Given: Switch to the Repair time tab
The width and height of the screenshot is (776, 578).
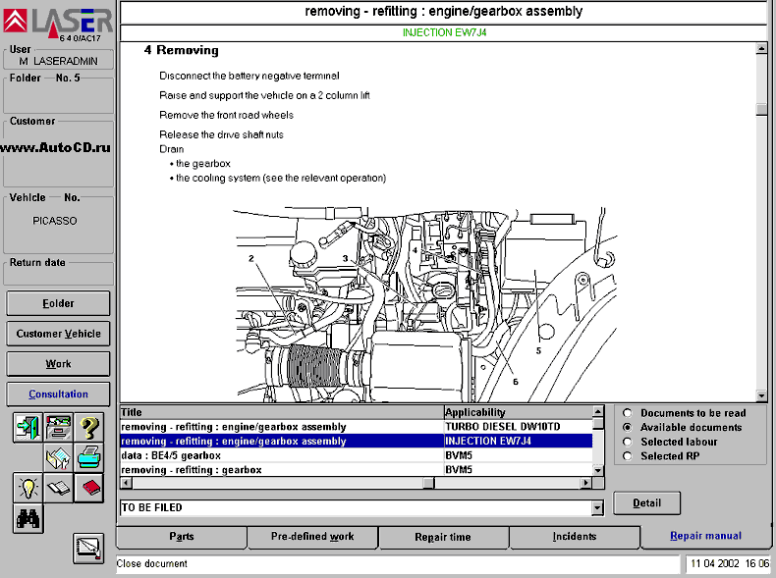Looking at the screenshot, I should 443,537.
